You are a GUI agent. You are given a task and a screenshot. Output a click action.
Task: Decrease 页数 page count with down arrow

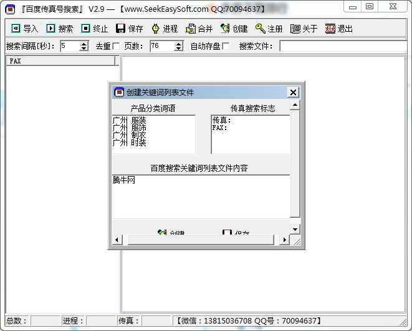coord(178,49)
